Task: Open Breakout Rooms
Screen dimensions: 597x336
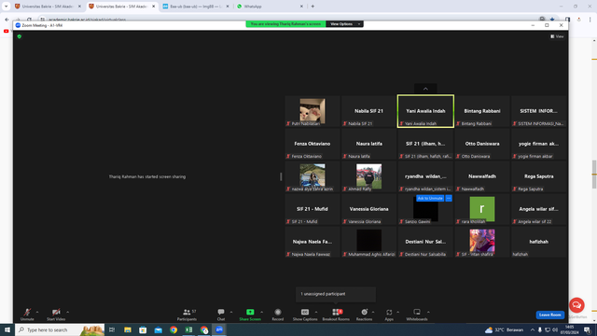Action: tap(336, 315)
